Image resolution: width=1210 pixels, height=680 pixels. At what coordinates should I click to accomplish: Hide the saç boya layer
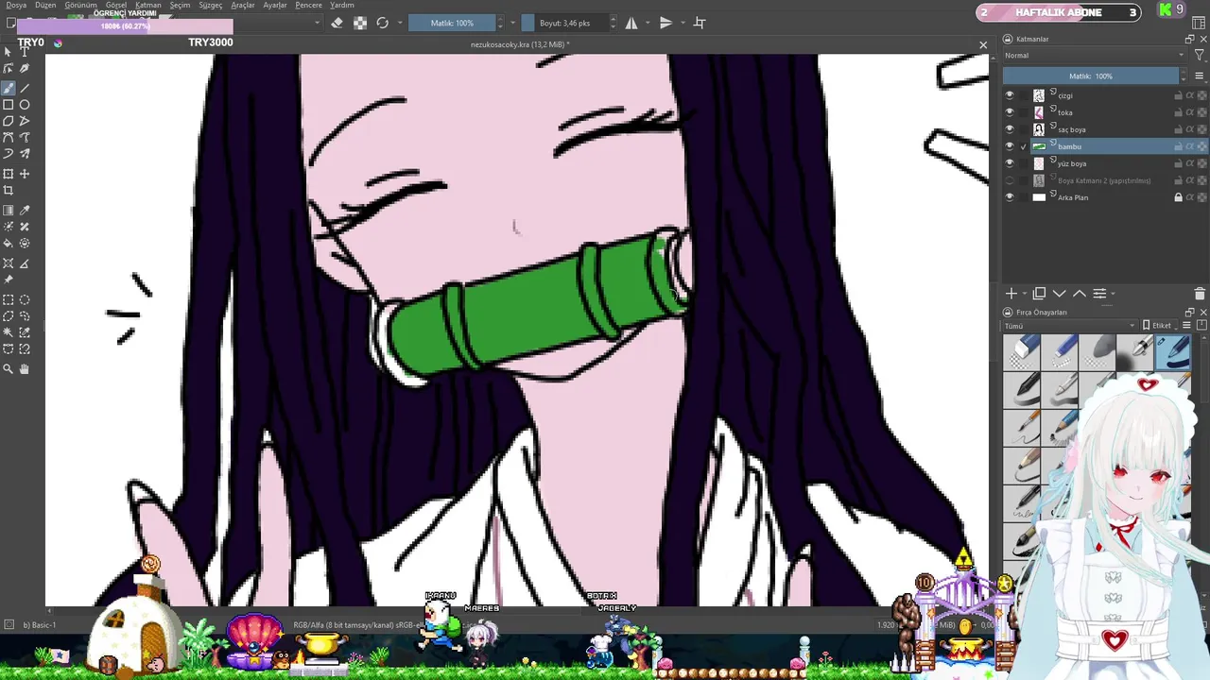(x=1010, y=129)
